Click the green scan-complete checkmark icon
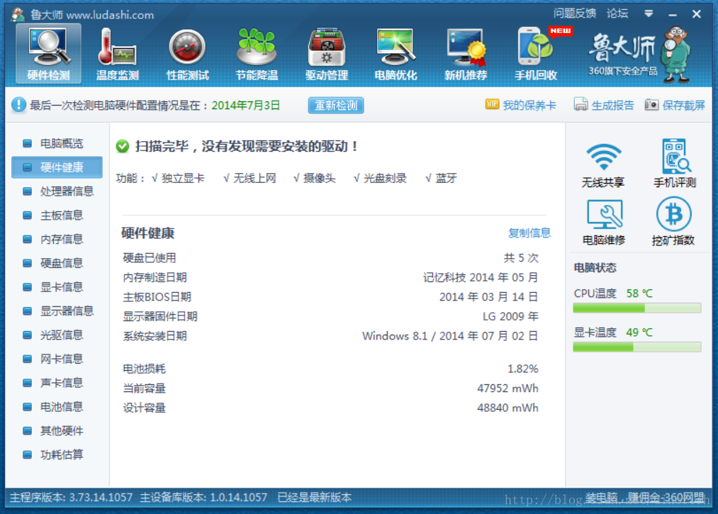Image resolution: width=718 pixels, height=514 pixels. [123, 147]
